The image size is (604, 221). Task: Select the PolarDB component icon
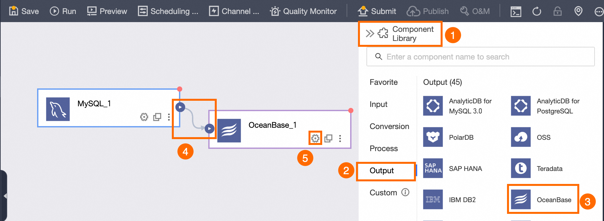[433, 137]
